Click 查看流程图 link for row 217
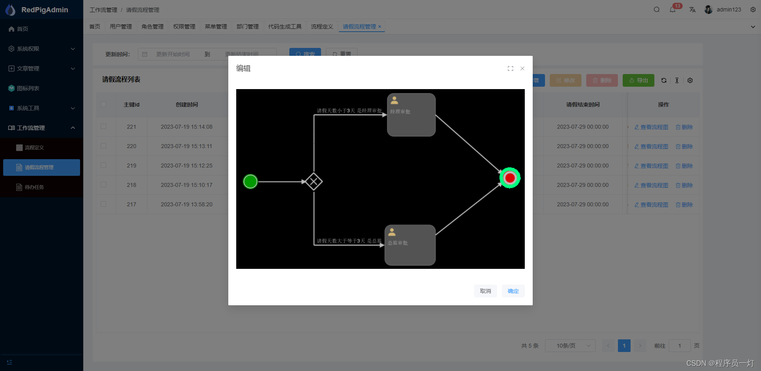Viewport: 761px width, 371px height. tap(651, 205)
